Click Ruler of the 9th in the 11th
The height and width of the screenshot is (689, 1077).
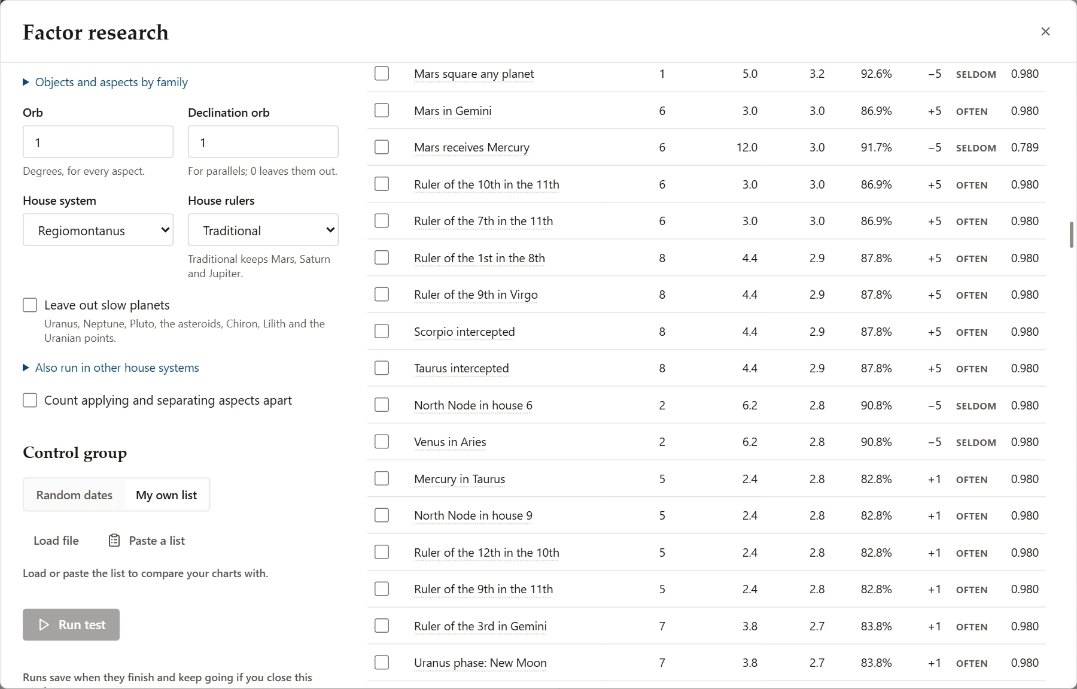tap(483, 589)
